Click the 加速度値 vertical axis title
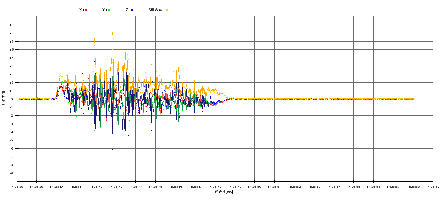This screenshot has height=201, width=446. click(4, 98)
